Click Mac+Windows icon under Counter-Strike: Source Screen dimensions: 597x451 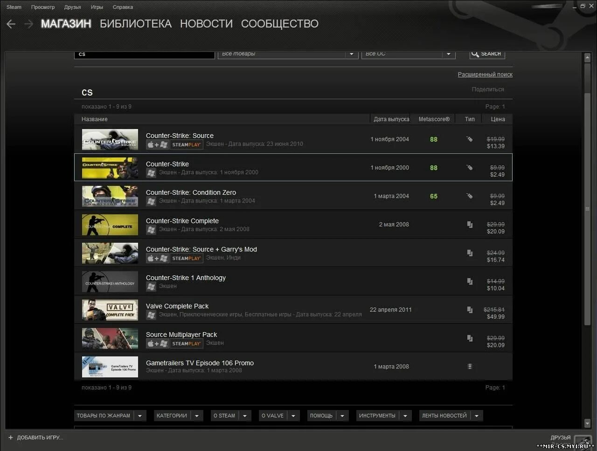[x=157, y=144]
